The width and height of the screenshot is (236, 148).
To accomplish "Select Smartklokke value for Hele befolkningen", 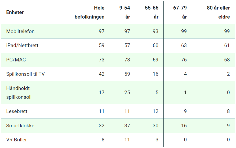I will click(102, 126).
